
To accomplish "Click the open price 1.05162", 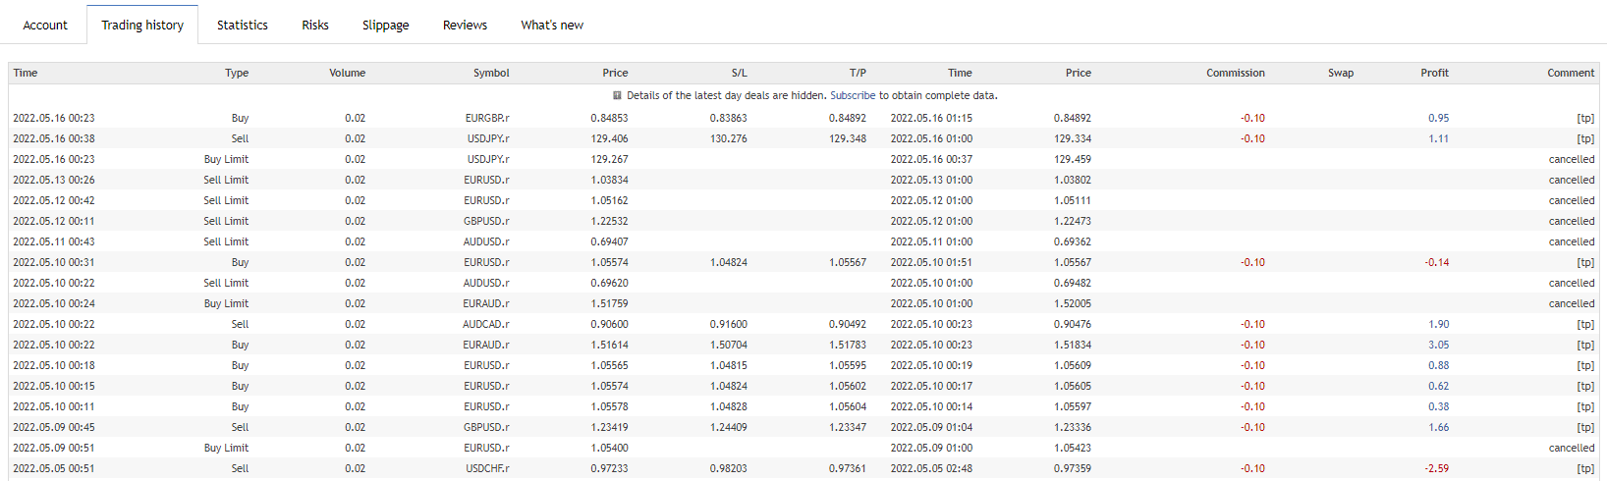I will (609, 200).
